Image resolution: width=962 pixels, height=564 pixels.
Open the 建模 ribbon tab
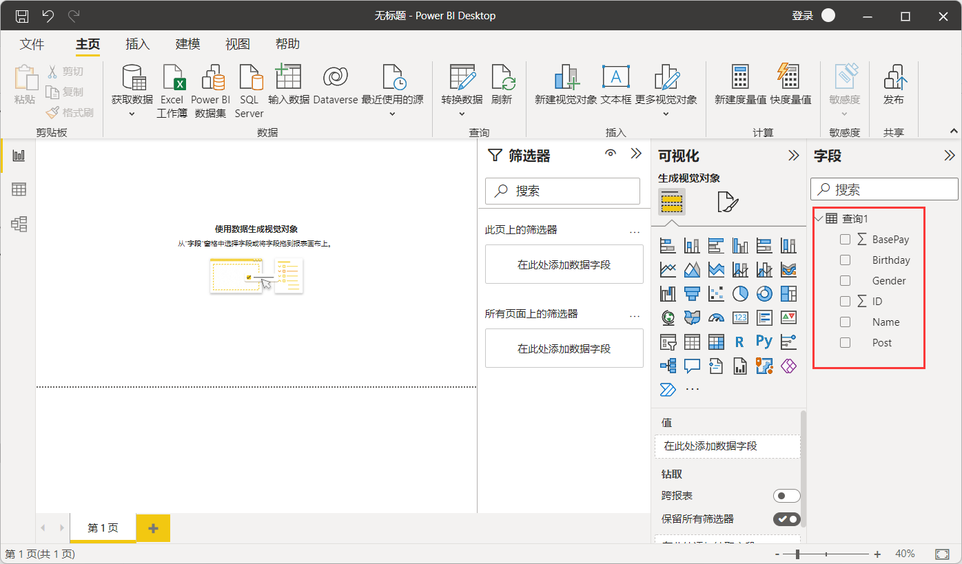tap(187, 44)
